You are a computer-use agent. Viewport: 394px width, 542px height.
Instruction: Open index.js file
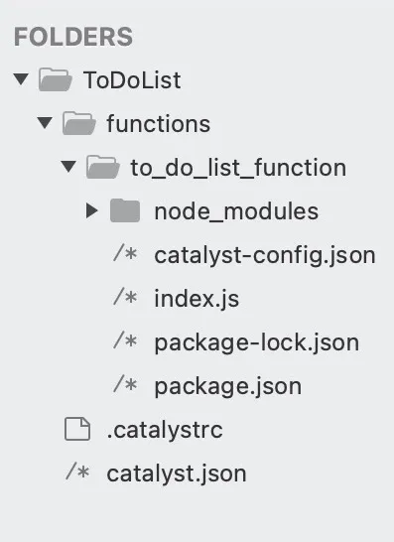[x=197, y=299]
